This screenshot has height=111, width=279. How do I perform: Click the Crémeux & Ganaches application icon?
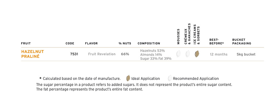pyautogui.click(x=188, y=54)
